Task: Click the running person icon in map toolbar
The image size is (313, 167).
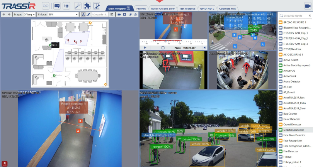Action: click(130, 14)
